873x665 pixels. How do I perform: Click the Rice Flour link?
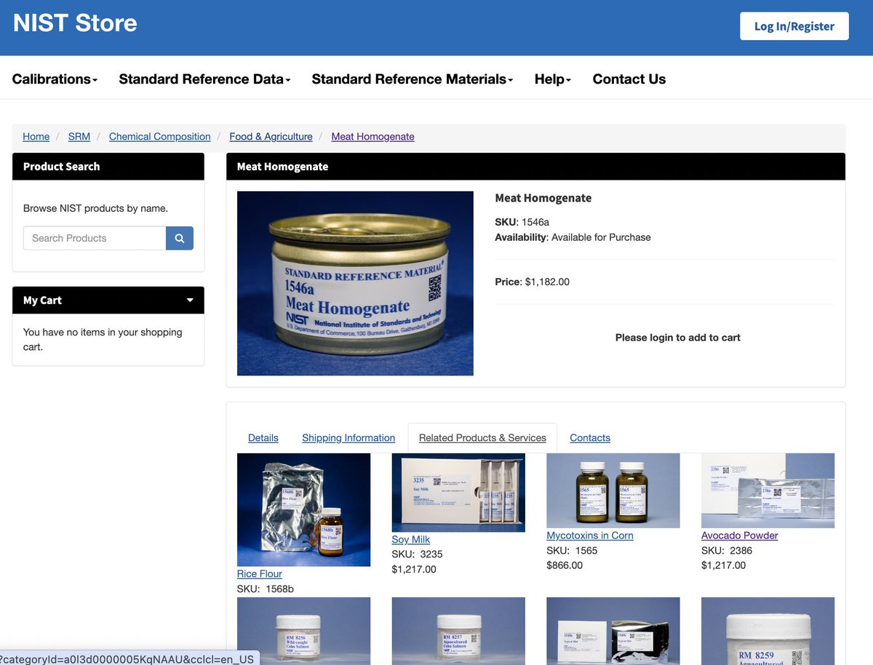[260, 574]
